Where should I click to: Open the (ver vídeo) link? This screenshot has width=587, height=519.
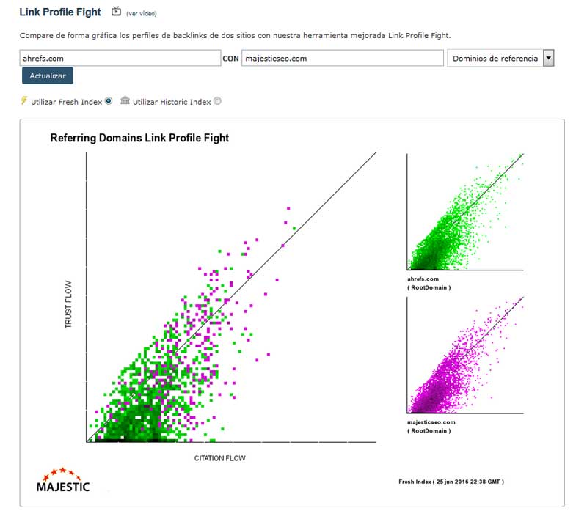142,13
